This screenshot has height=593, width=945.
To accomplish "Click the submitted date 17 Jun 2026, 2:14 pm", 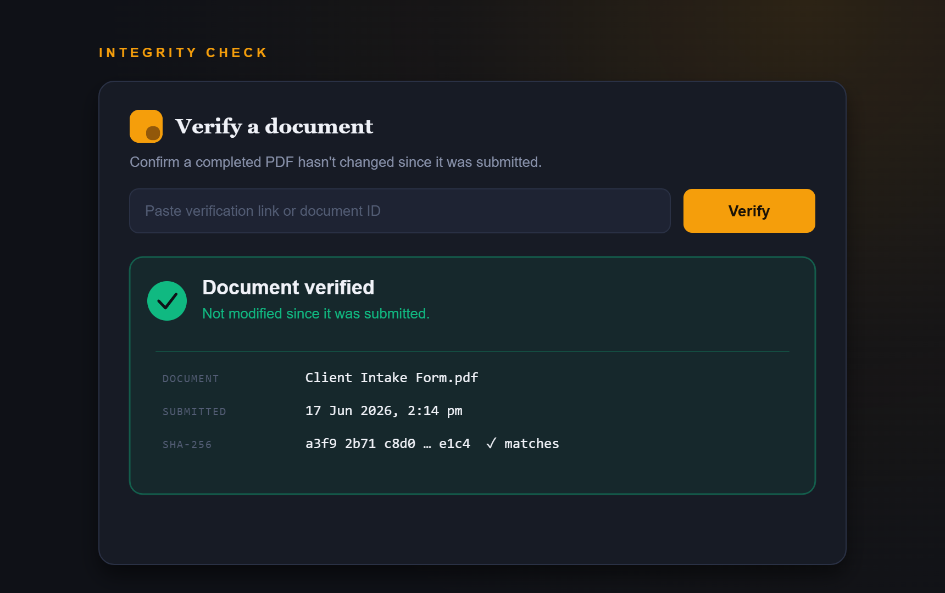I will pyautogui.click(x=384, y=411).
